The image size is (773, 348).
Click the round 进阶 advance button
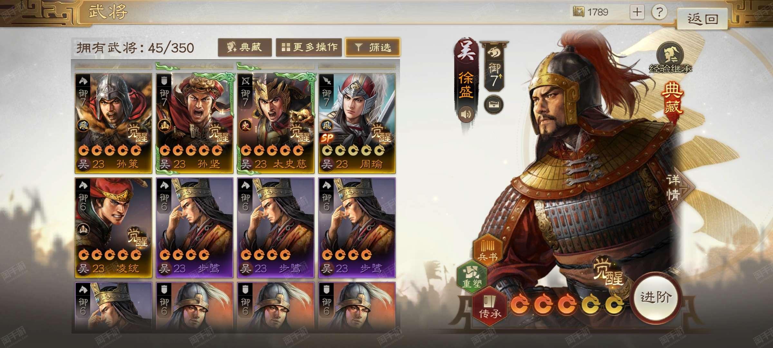coord(656,297)
